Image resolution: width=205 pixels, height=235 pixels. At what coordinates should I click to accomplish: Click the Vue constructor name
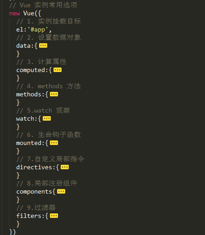(29, 14)
